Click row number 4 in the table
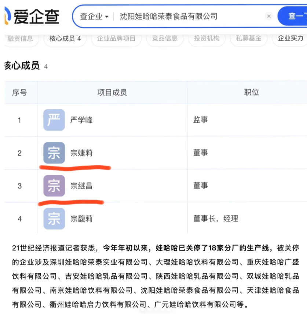This screenshot has width=307, height=314. [x=19, y=219]
